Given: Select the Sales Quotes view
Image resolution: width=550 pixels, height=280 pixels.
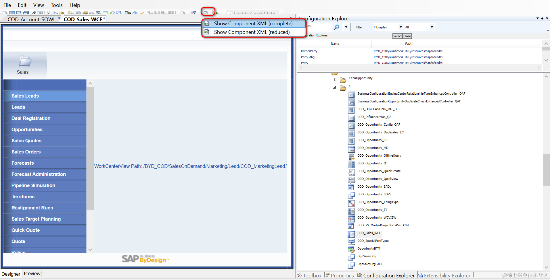Looking at the screenshot, I should click(45, 141).
